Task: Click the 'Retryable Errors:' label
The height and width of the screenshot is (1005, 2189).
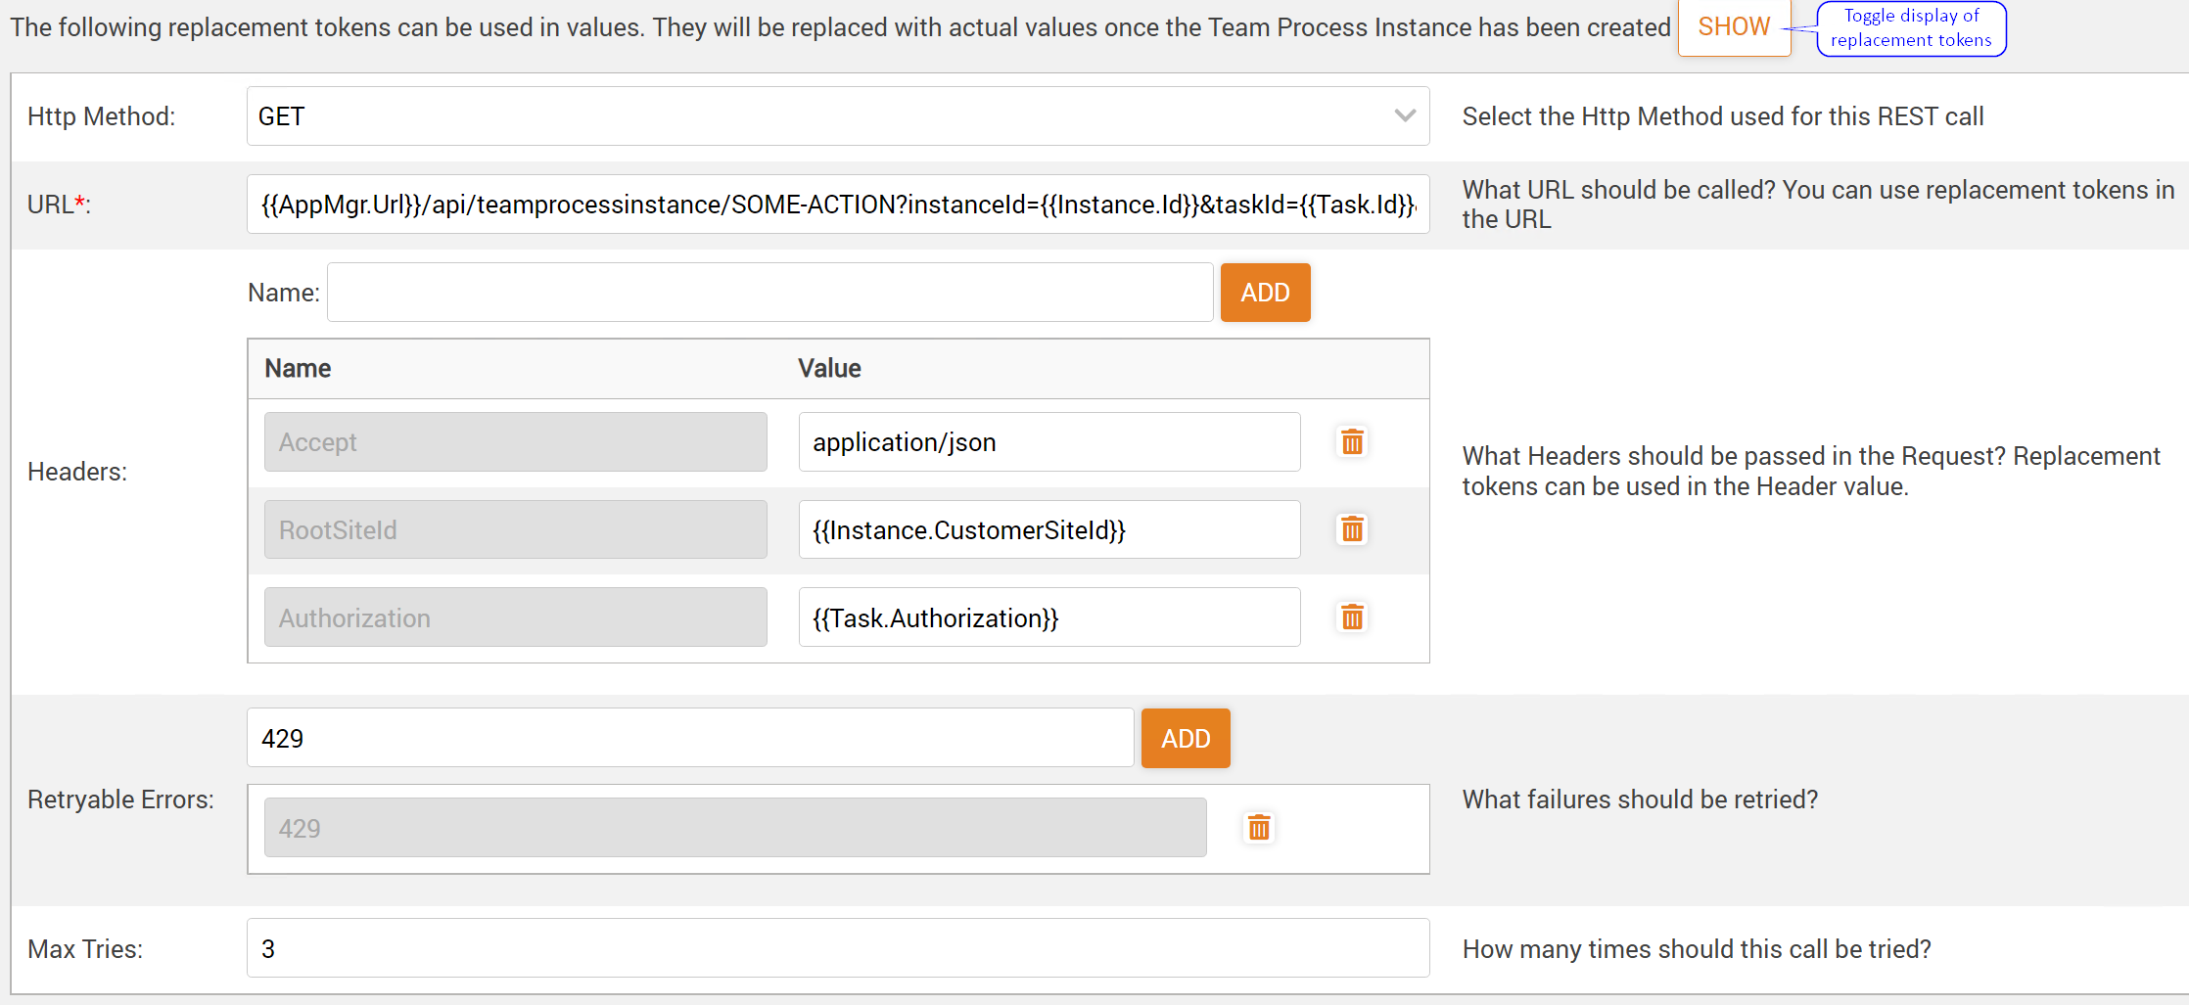Action: tap(120, 799)
